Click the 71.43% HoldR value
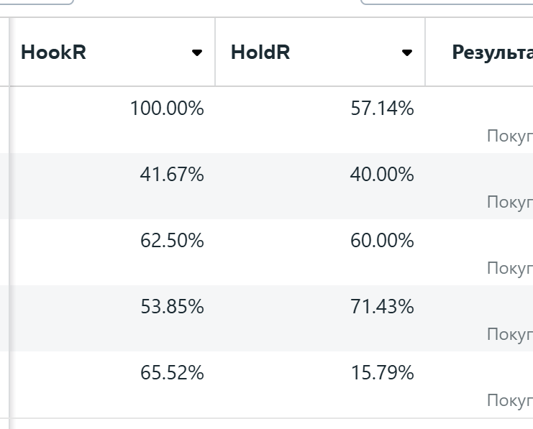 [x=382, y=308]
